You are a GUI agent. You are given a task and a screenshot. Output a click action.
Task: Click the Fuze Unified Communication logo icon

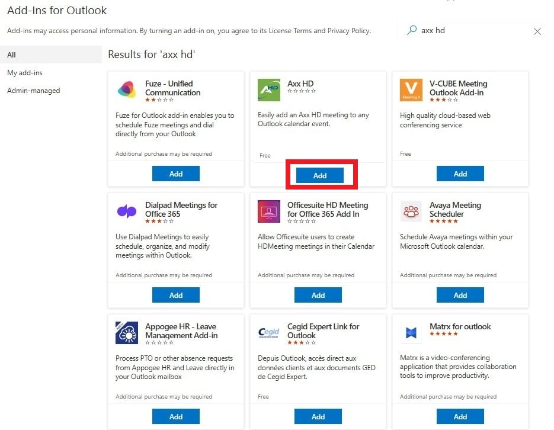click(x=127, y=89)
